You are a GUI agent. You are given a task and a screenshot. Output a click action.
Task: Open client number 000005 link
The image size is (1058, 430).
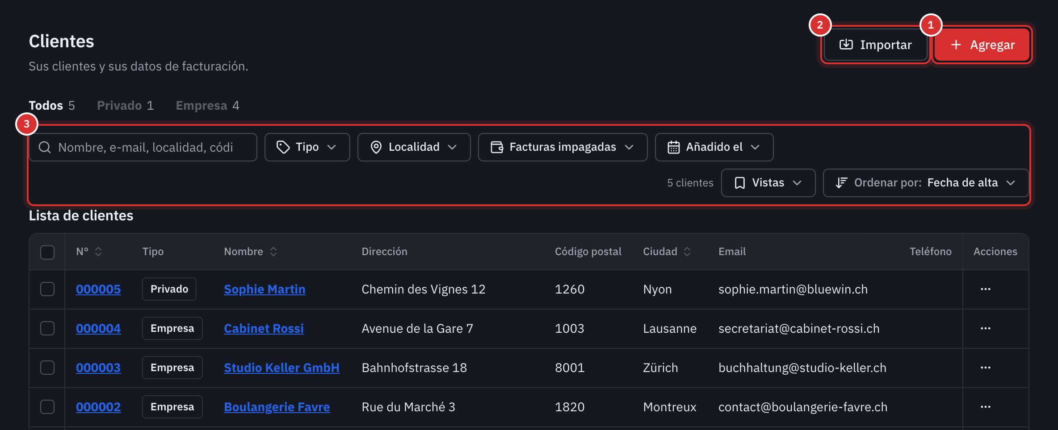pyautogui.click(x=98, y=289)
